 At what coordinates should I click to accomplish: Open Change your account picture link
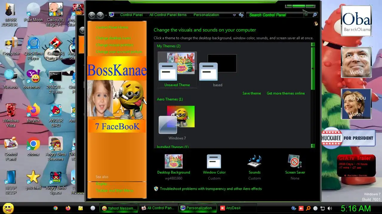(x=119, y=52)
